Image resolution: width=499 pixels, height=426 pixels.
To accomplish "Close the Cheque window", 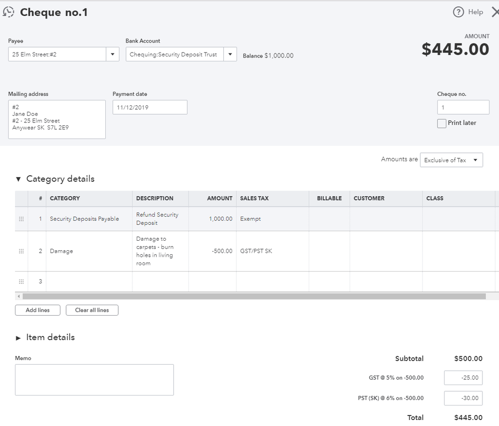I will (495, 12).
